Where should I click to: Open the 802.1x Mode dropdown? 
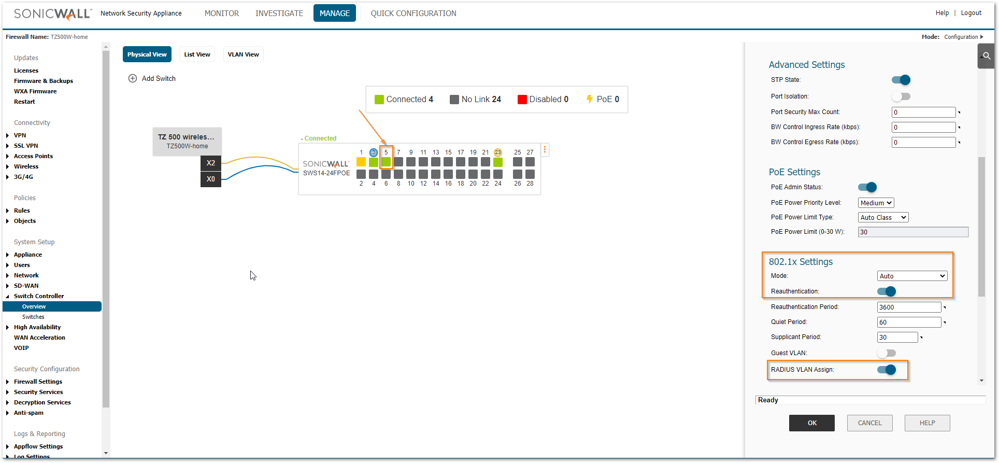(912, 276)
